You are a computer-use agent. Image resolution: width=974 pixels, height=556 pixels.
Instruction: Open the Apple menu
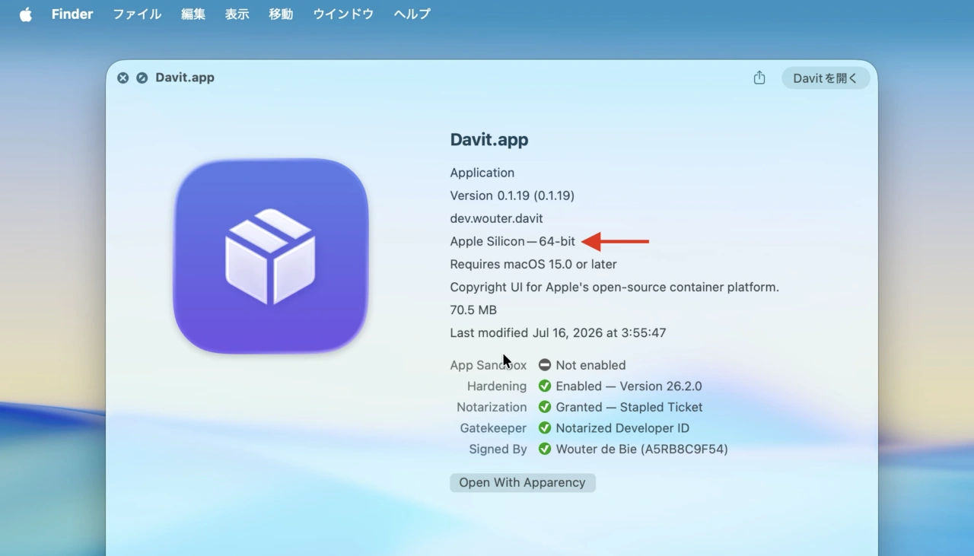click(x=26, y=14)
